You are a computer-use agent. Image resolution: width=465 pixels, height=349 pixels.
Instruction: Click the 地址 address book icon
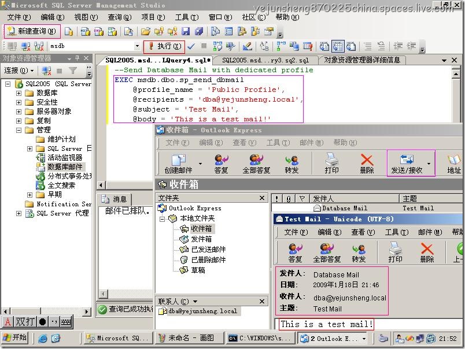pyautogui.click(x=454, y=164)
